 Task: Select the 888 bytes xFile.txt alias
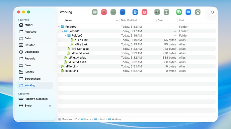point(137,62)
